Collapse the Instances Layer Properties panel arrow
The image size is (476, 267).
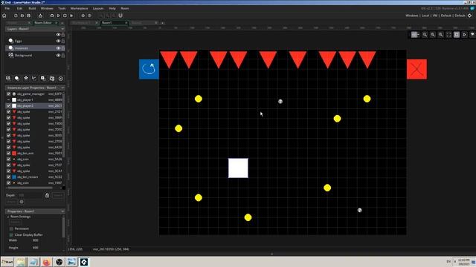click(62, 88)
